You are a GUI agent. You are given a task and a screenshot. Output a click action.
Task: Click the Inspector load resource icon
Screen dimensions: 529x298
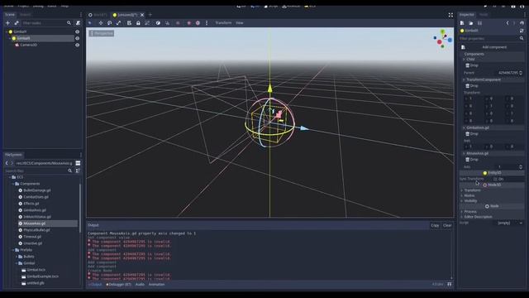(x=470, y=23)
